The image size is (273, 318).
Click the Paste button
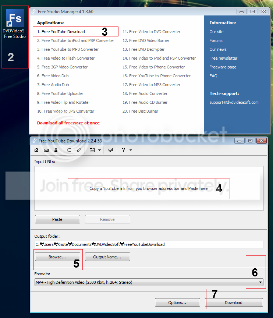57,219
